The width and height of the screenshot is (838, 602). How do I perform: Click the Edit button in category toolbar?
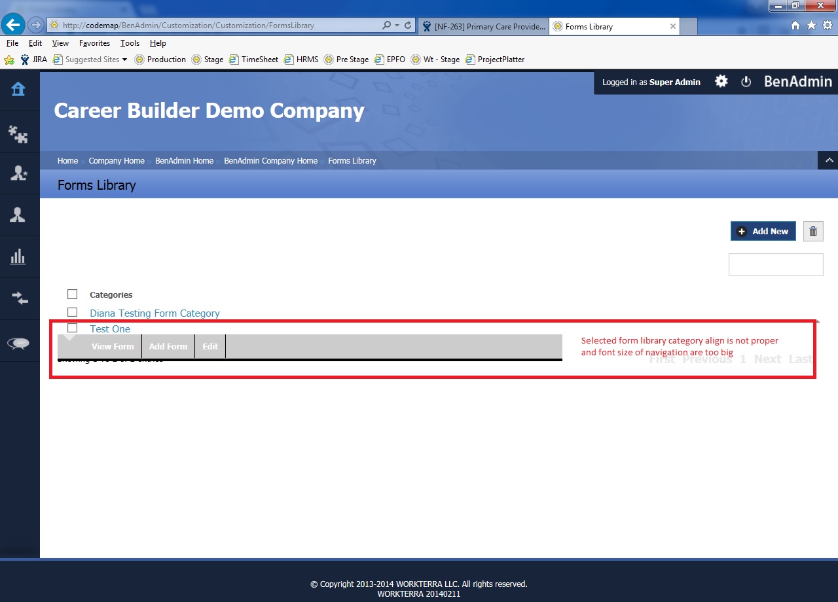point(210,347)
